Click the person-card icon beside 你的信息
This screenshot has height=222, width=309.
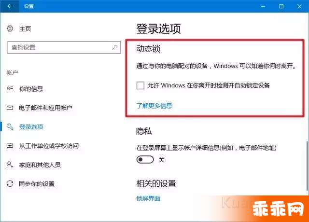pyautogui.click(x=10, y=89)
